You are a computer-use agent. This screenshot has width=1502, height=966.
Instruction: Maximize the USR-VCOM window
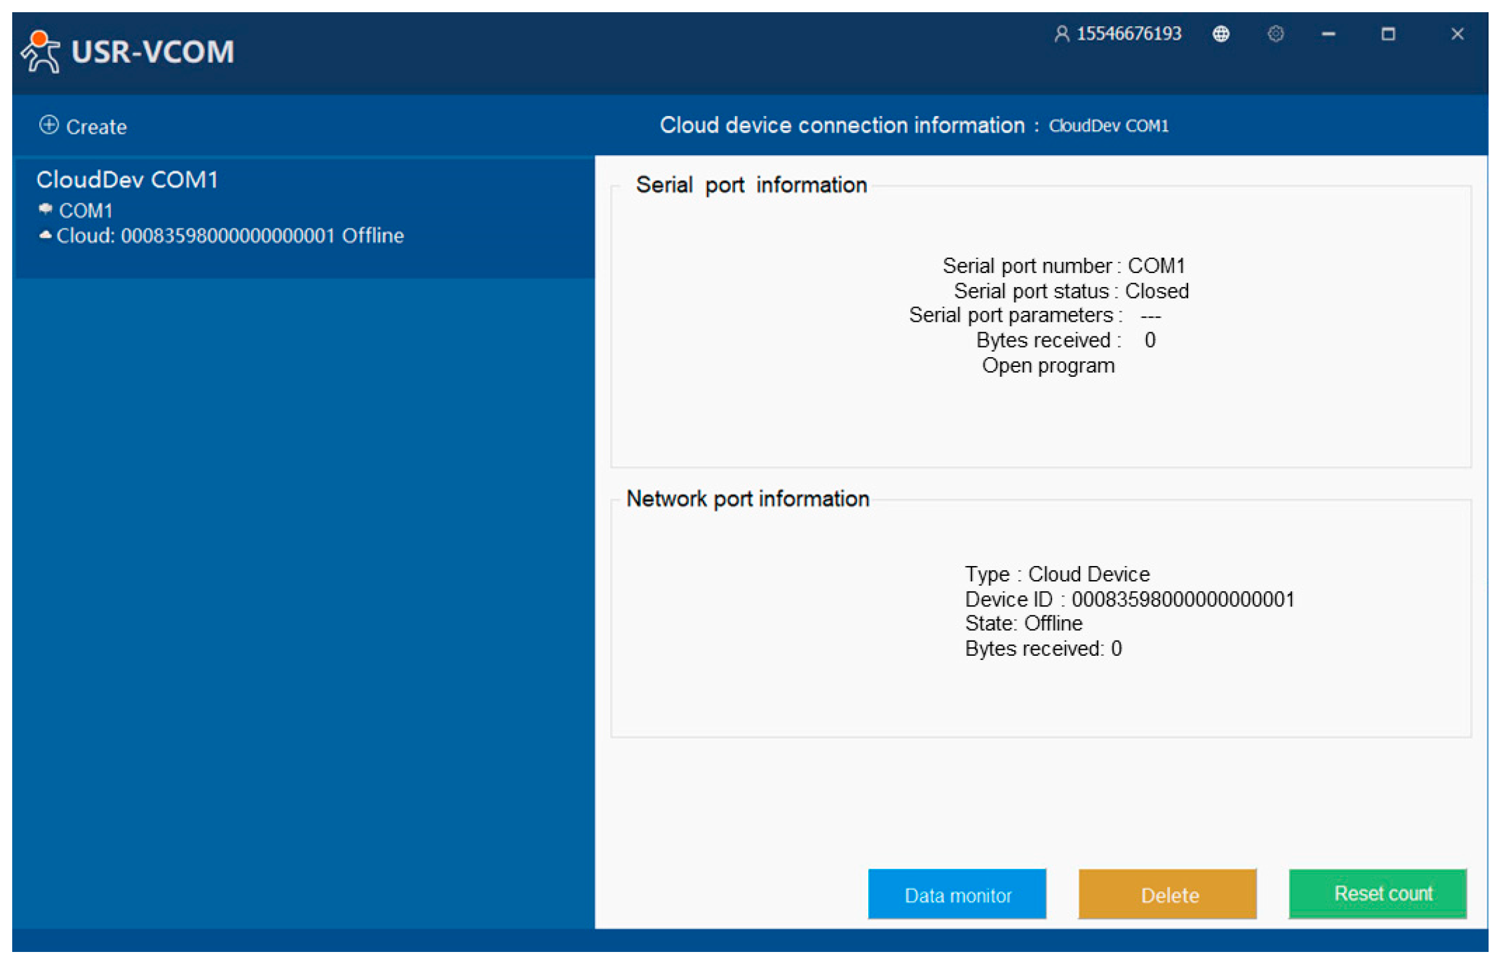[x=1388, y=34]
